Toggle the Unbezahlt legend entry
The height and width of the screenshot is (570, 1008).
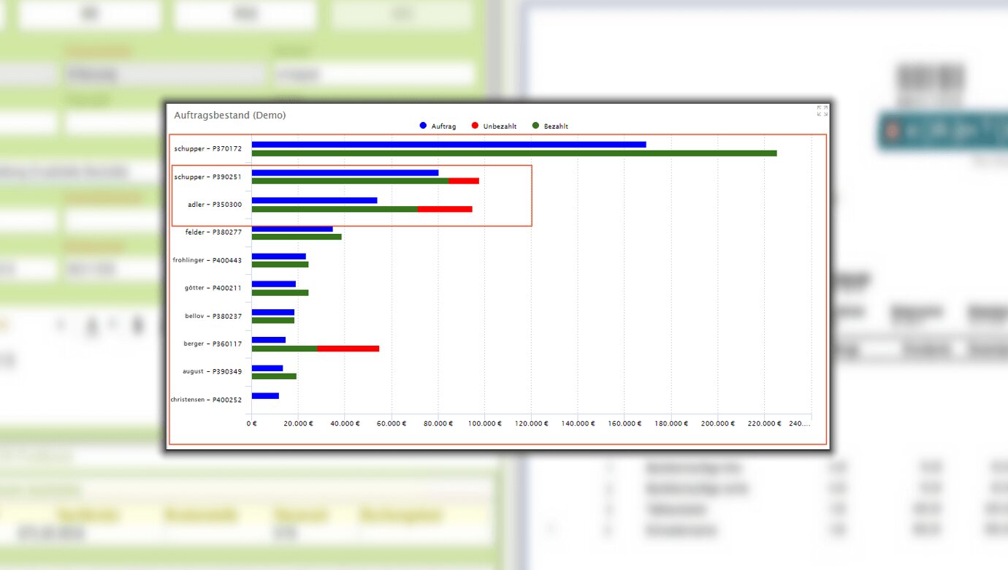click(x=500, y=126)
